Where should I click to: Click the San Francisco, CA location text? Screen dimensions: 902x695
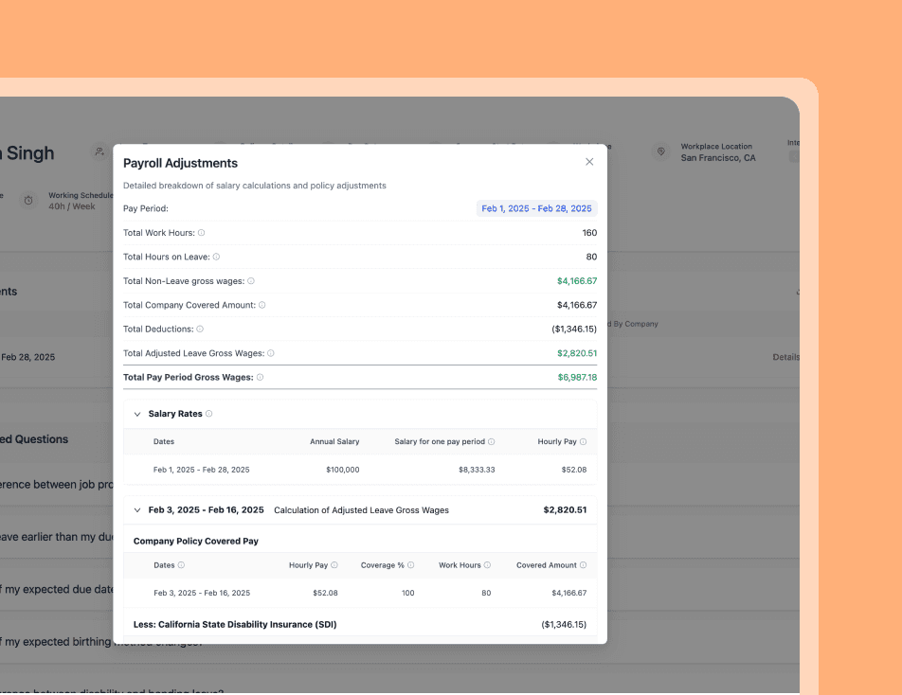point(718,158)
